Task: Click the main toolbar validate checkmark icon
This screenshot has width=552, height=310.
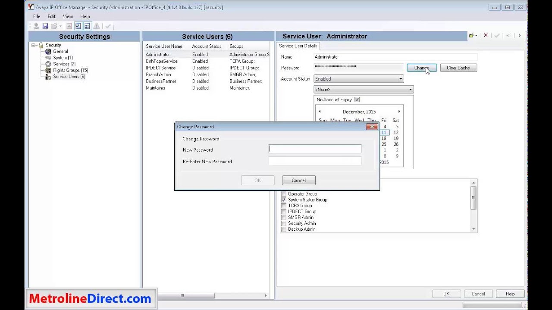Action: 108,26
